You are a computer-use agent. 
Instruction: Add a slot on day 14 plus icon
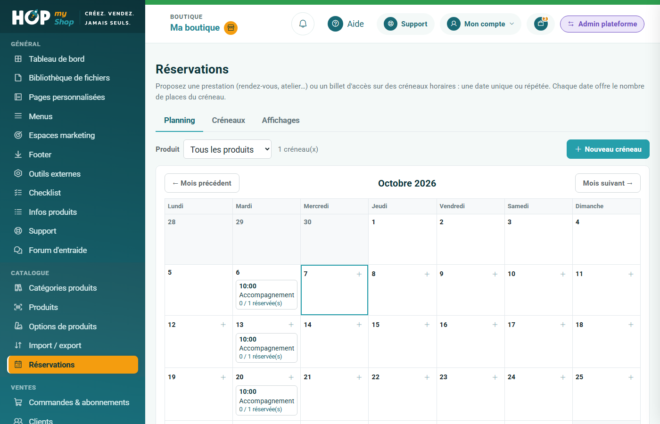(359, 325)
